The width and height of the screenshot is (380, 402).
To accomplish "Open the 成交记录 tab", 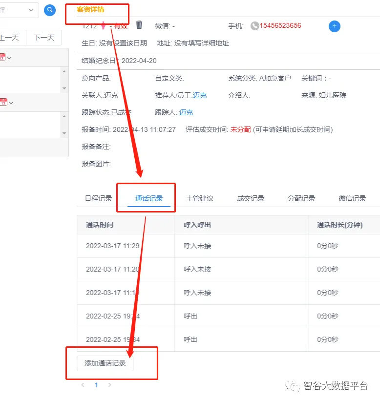I will pyautogui.click(x=251, y=198).
